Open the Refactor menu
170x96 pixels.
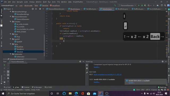tap(39, 2)
